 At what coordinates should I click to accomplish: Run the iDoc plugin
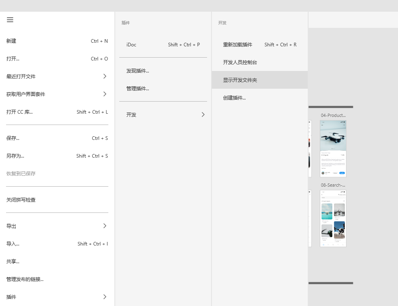click(131, 45)
